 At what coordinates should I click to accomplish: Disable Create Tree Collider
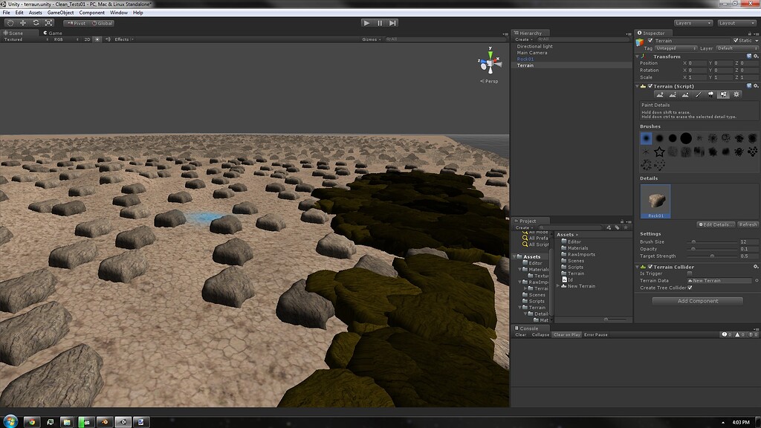(x=688, y=288)
